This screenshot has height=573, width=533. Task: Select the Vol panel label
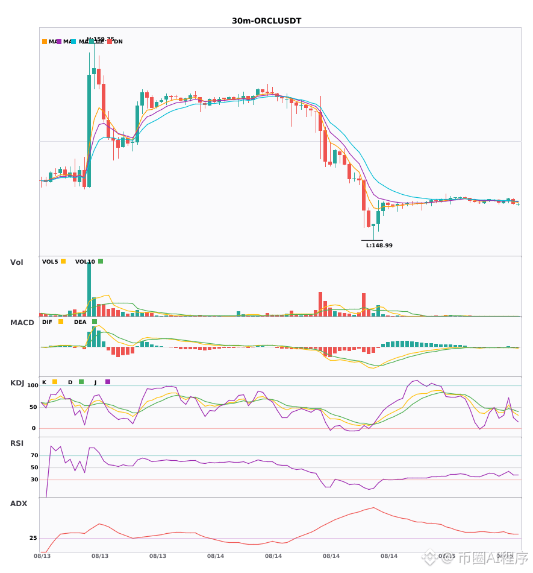pos(16,262)
